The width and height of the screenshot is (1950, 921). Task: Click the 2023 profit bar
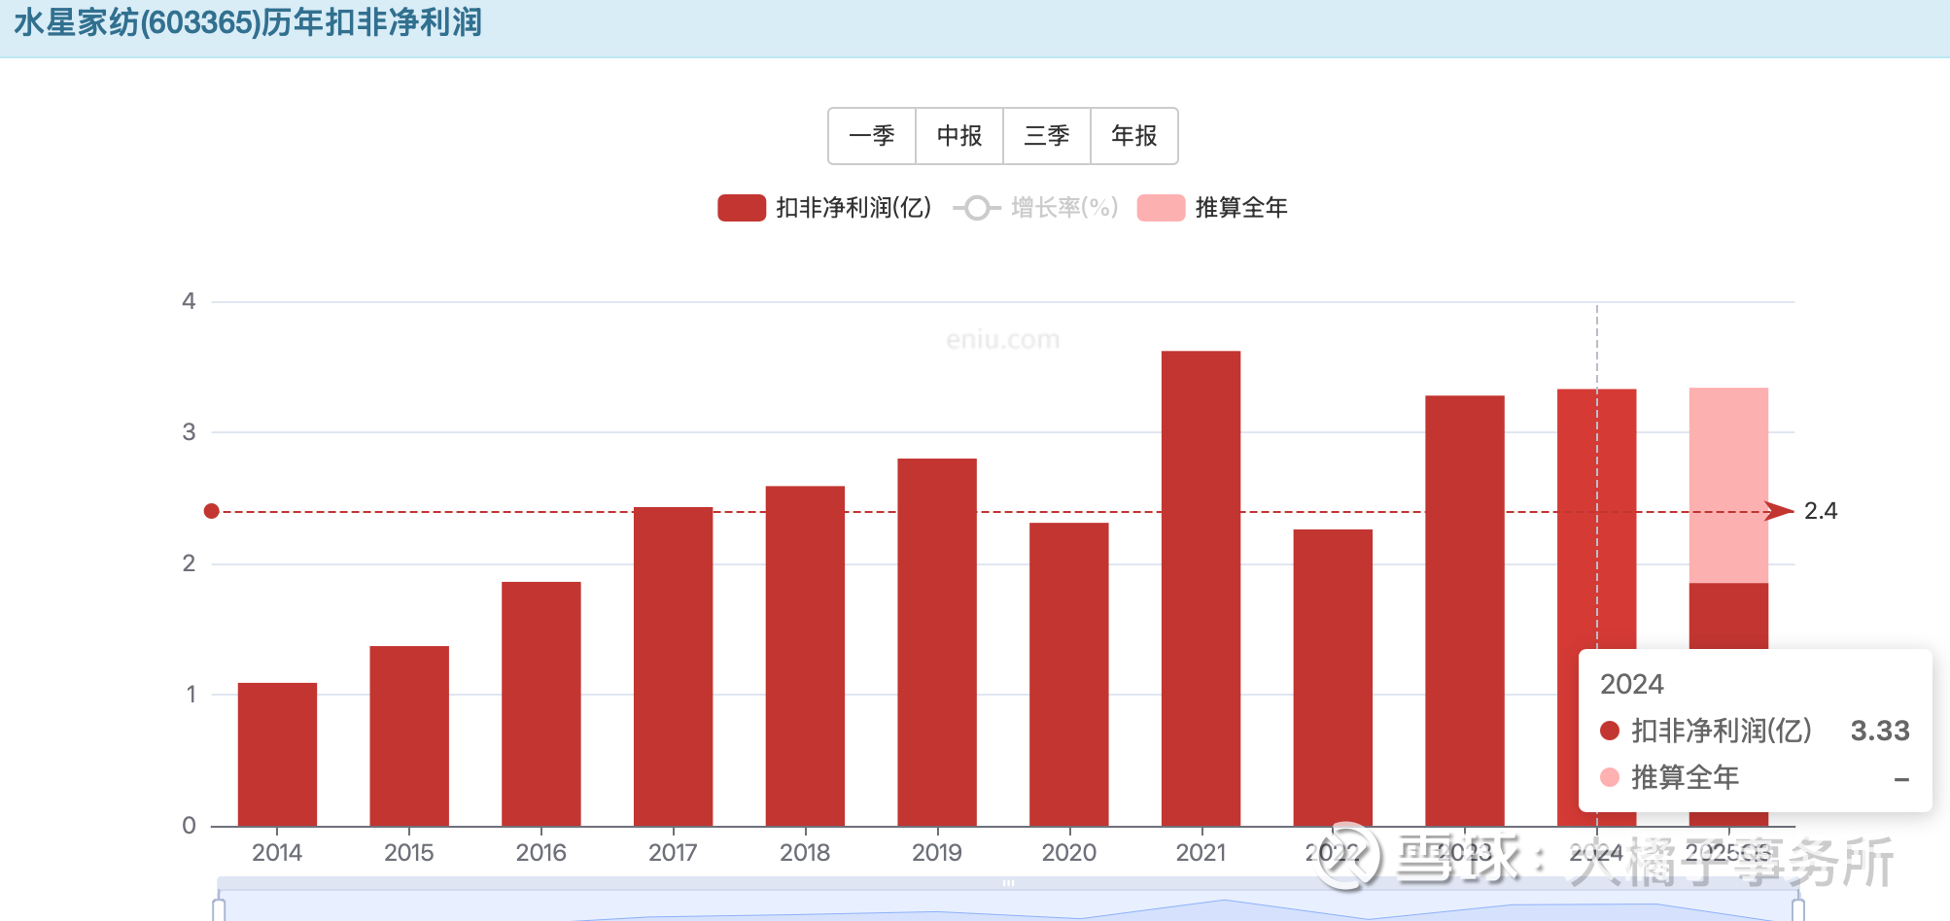click(1465, 610)
